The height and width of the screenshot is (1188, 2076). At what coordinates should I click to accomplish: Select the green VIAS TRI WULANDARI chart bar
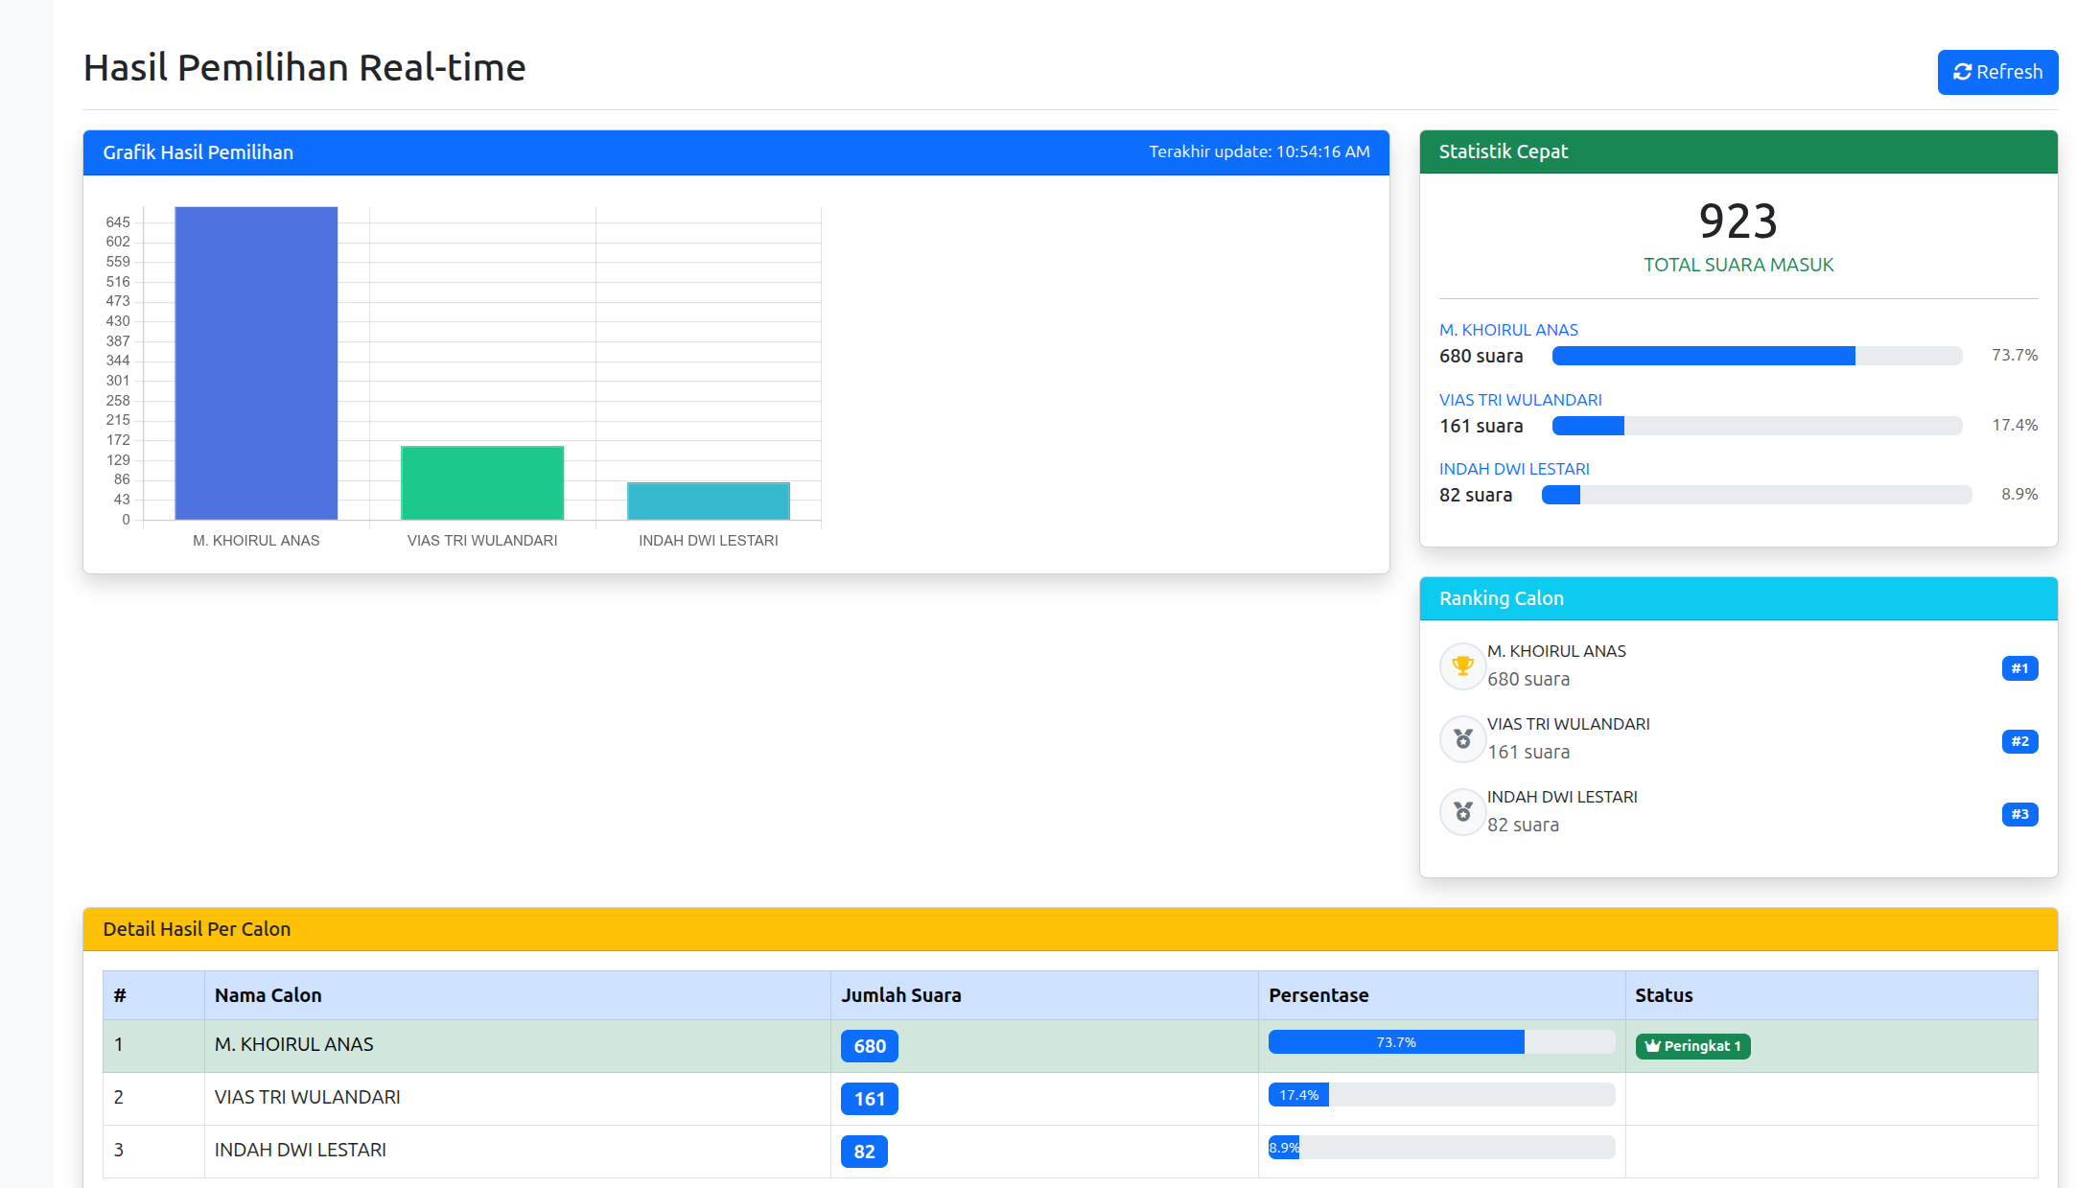click(x=482, y=483)
